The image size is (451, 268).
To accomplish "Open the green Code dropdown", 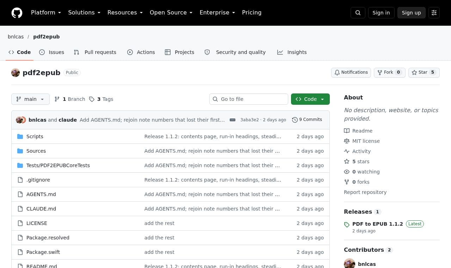I will tap(310, 99).
